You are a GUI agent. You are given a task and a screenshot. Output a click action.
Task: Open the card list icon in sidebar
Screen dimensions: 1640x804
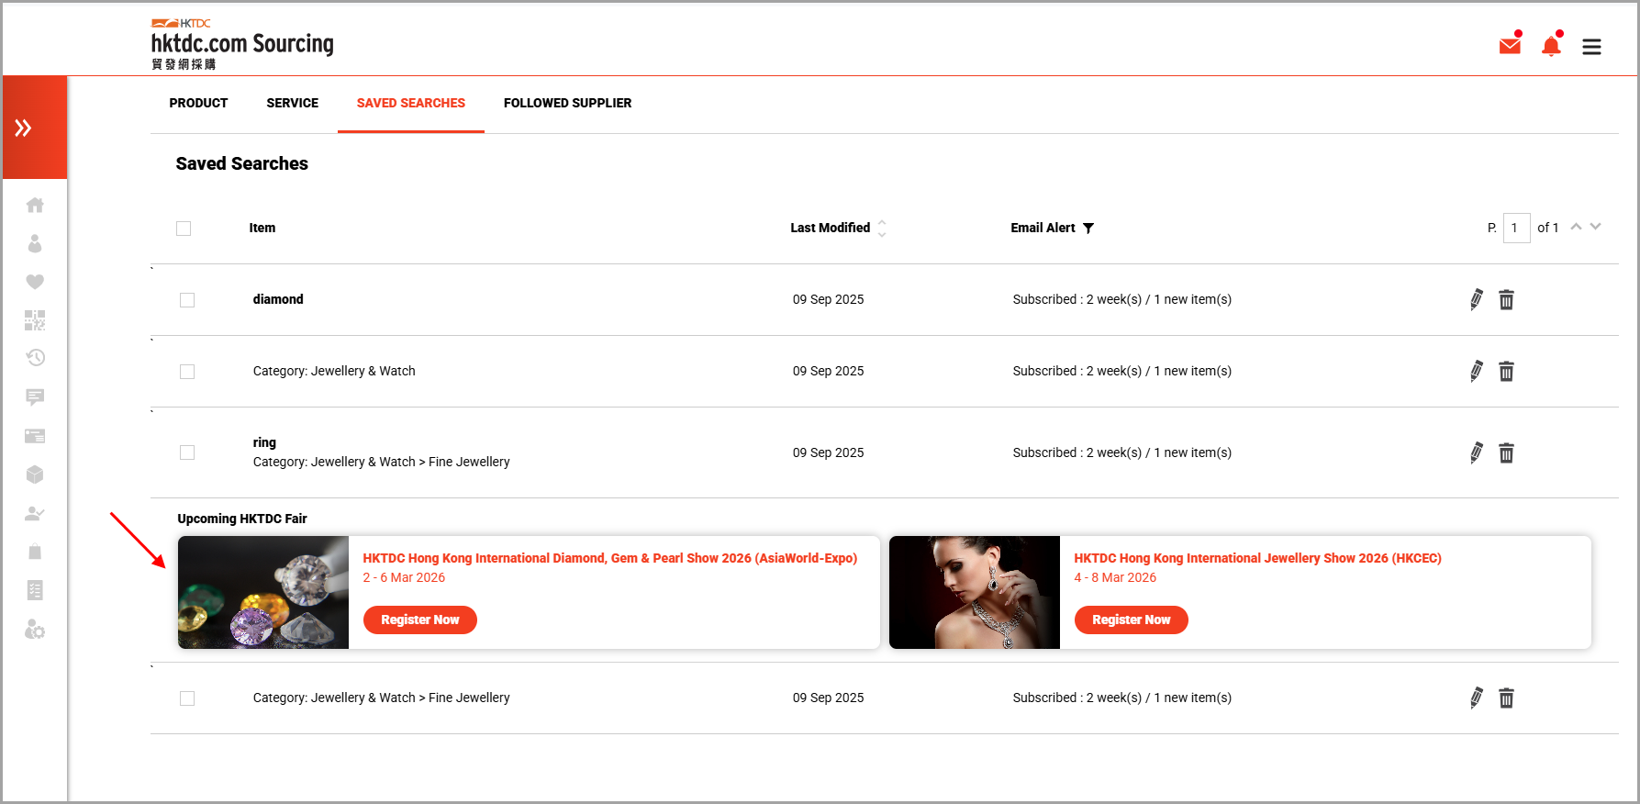pos(35,436)
